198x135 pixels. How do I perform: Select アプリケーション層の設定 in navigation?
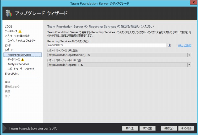(17, 36)
